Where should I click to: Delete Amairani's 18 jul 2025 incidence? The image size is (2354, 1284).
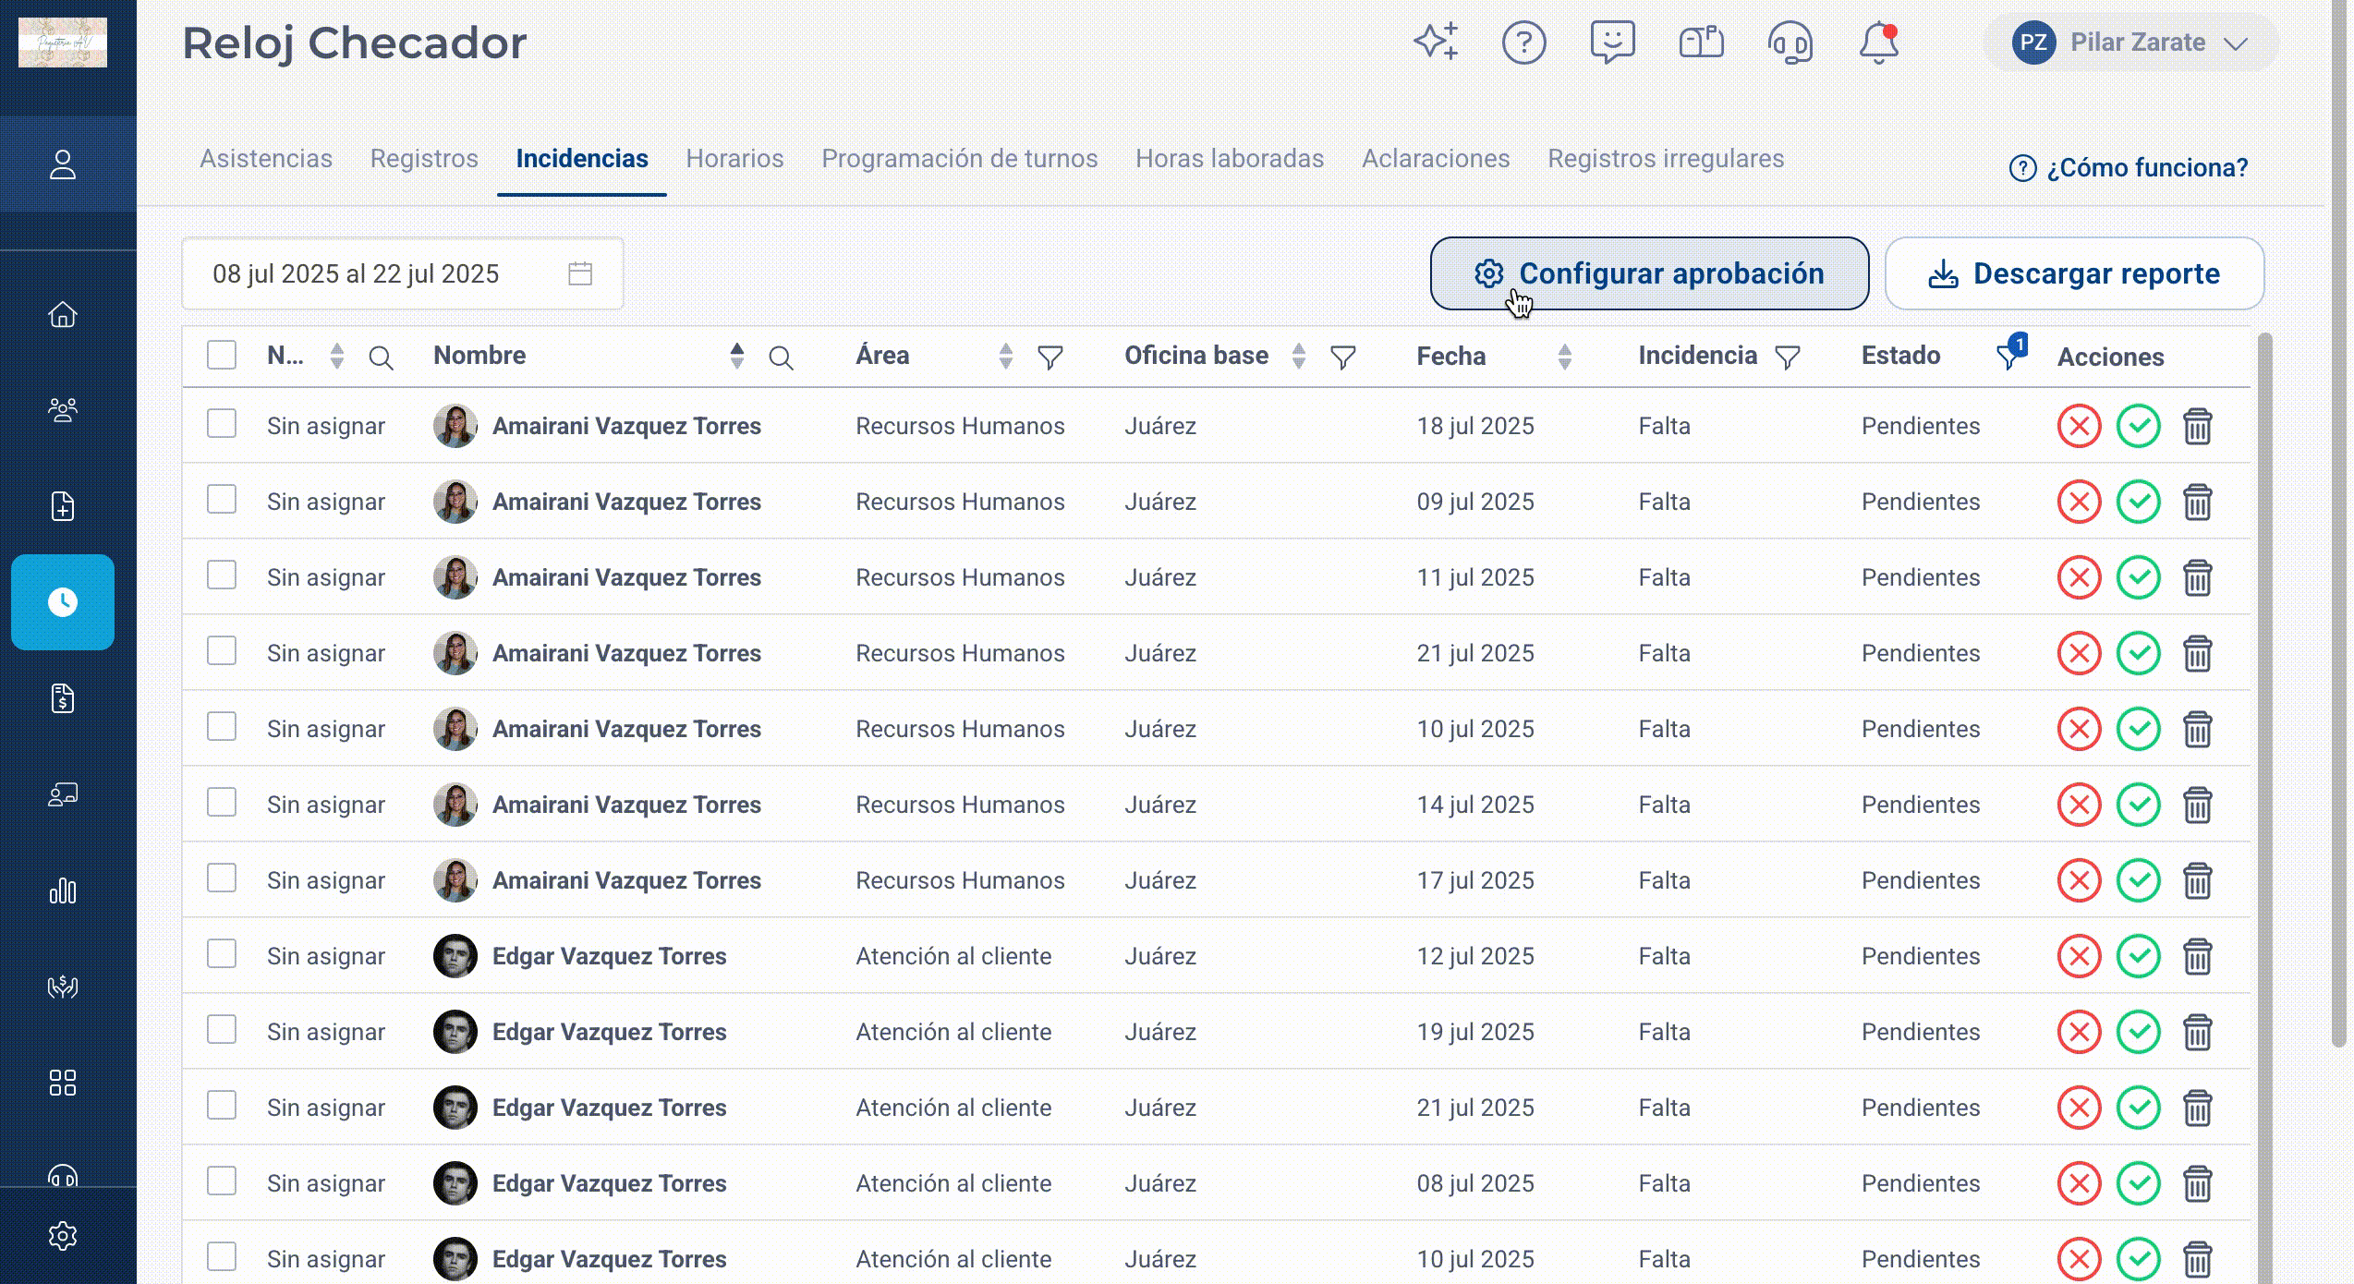click(x=2197, y=427)
